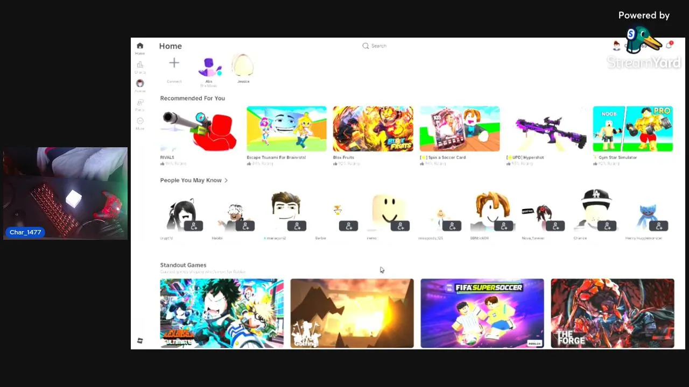Add friend button on Chance

point(607,226)
